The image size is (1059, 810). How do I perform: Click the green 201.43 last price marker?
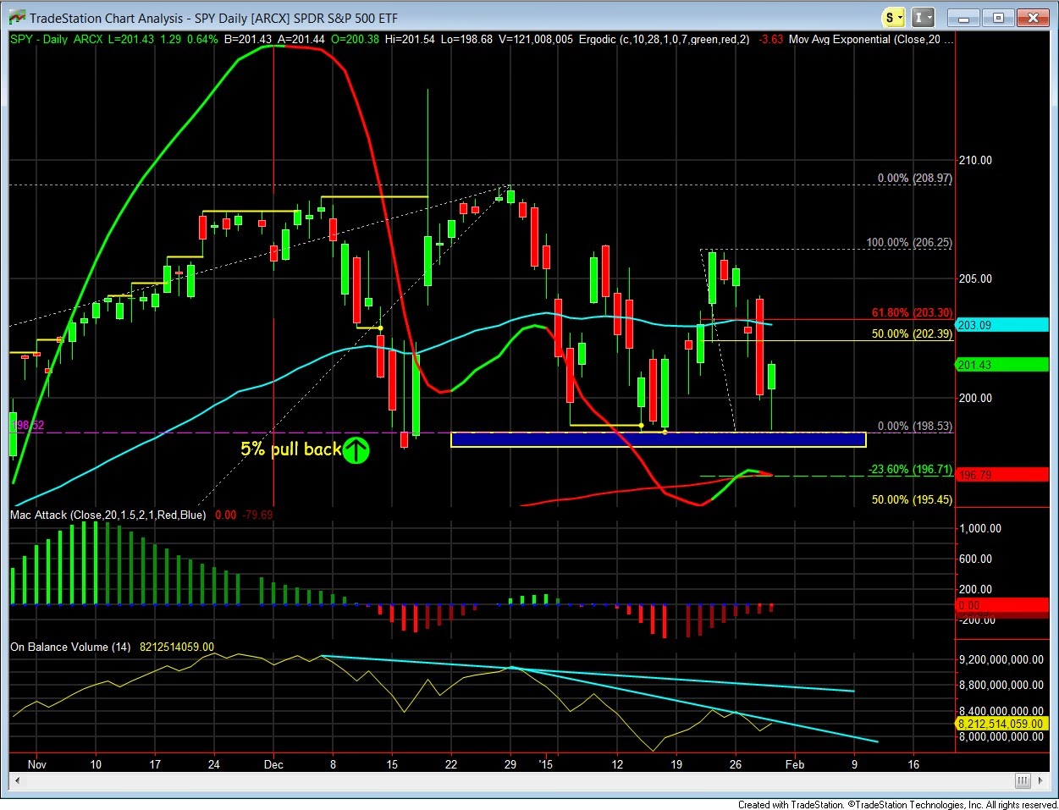point(1001,365)
